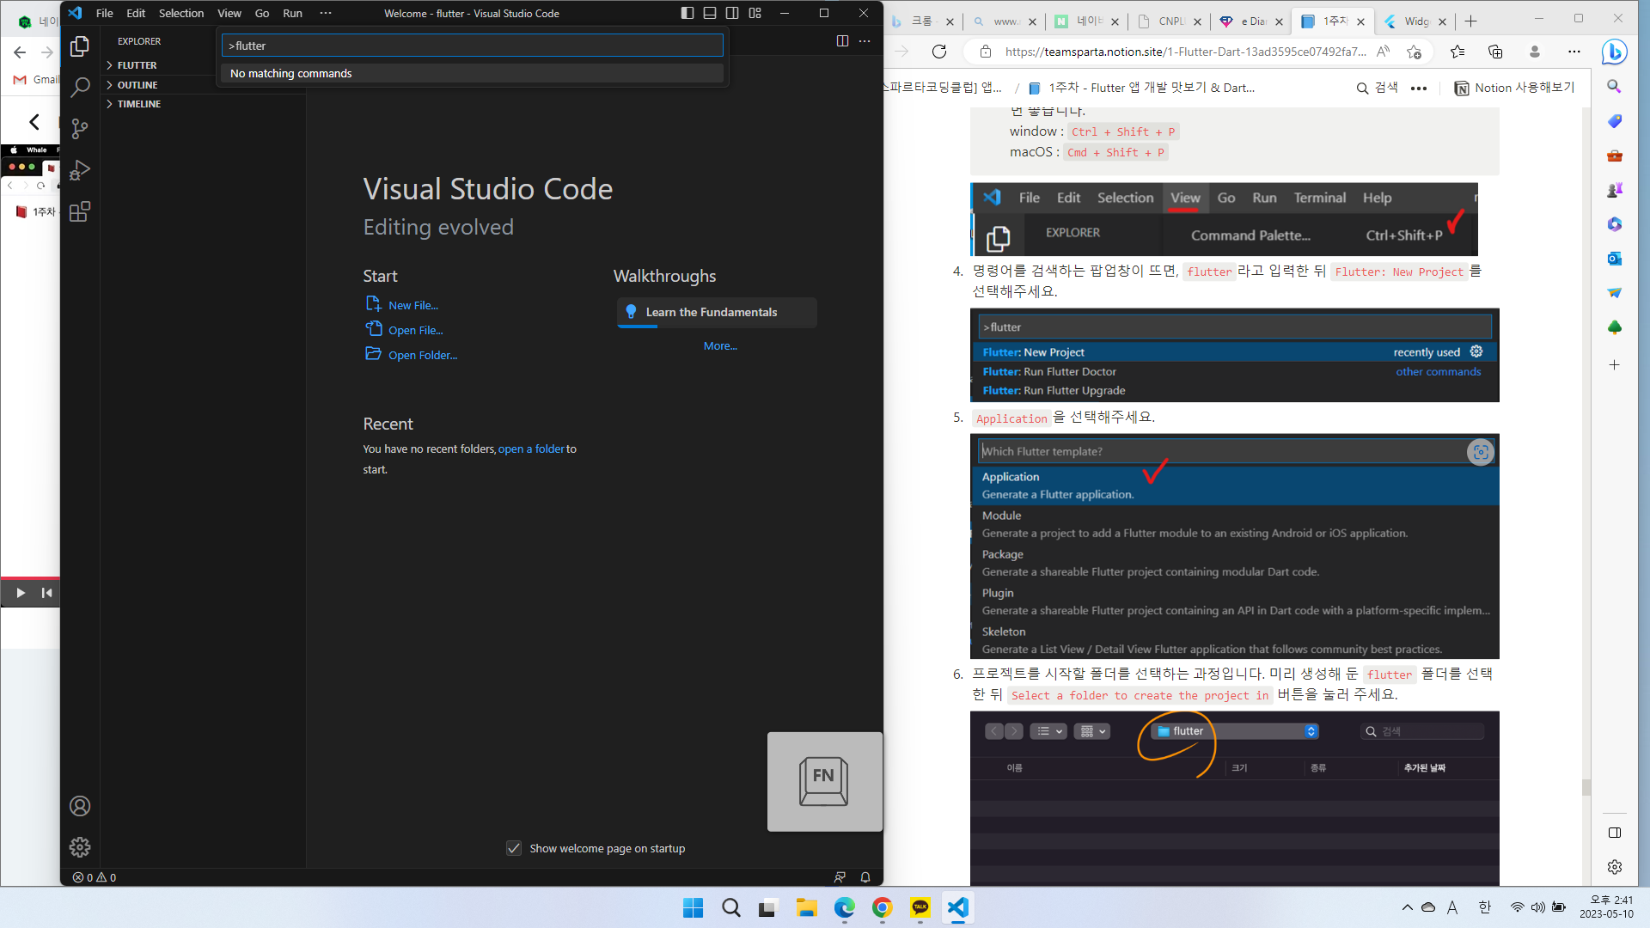Viewport: 1650px width, 928px height.
Task: Click the Edge address bar URL
Action: click(1185, 52)
